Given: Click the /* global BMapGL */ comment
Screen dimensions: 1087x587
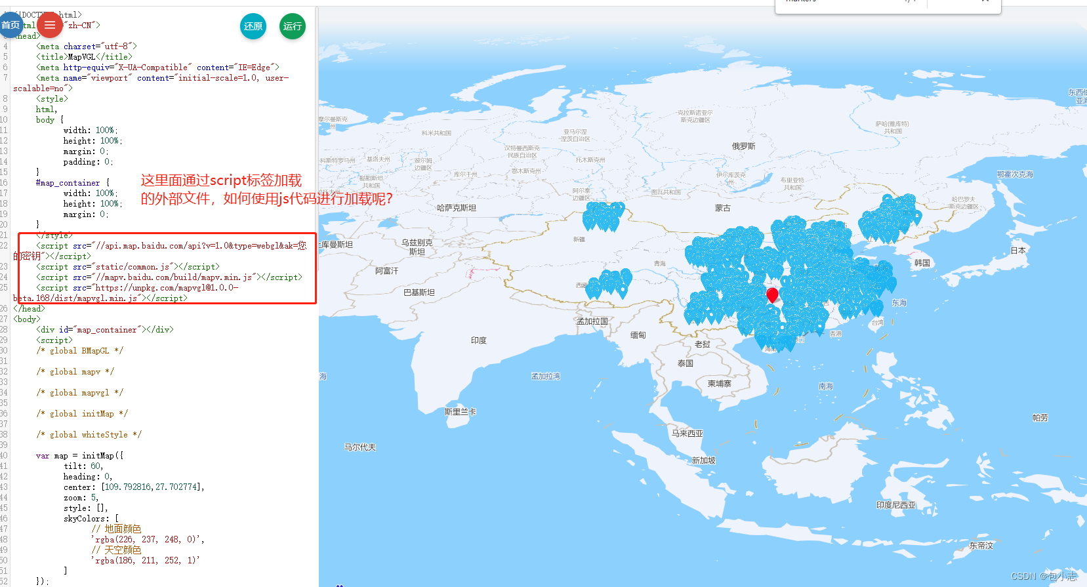Looking at the screenshot, I should [79, 351].
